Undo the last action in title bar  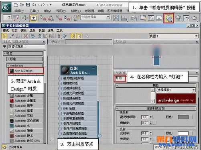[34, 5]
